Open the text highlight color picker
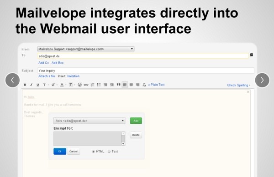Image resolution: width=274 pixels, height=177 pixels. click(72, 85)
